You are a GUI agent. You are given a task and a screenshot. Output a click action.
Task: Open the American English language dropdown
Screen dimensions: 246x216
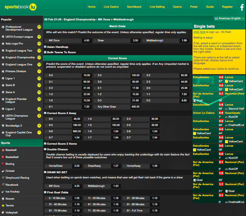click(x=230, y=18)
